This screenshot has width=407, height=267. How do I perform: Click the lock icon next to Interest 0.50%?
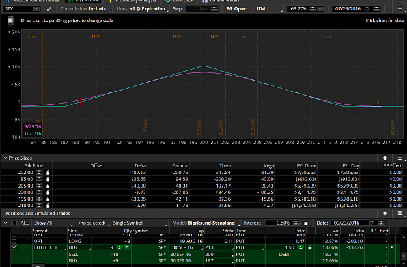305,223
